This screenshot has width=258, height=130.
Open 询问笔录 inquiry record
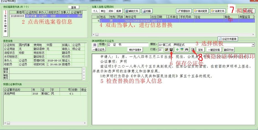click(201, 11)
